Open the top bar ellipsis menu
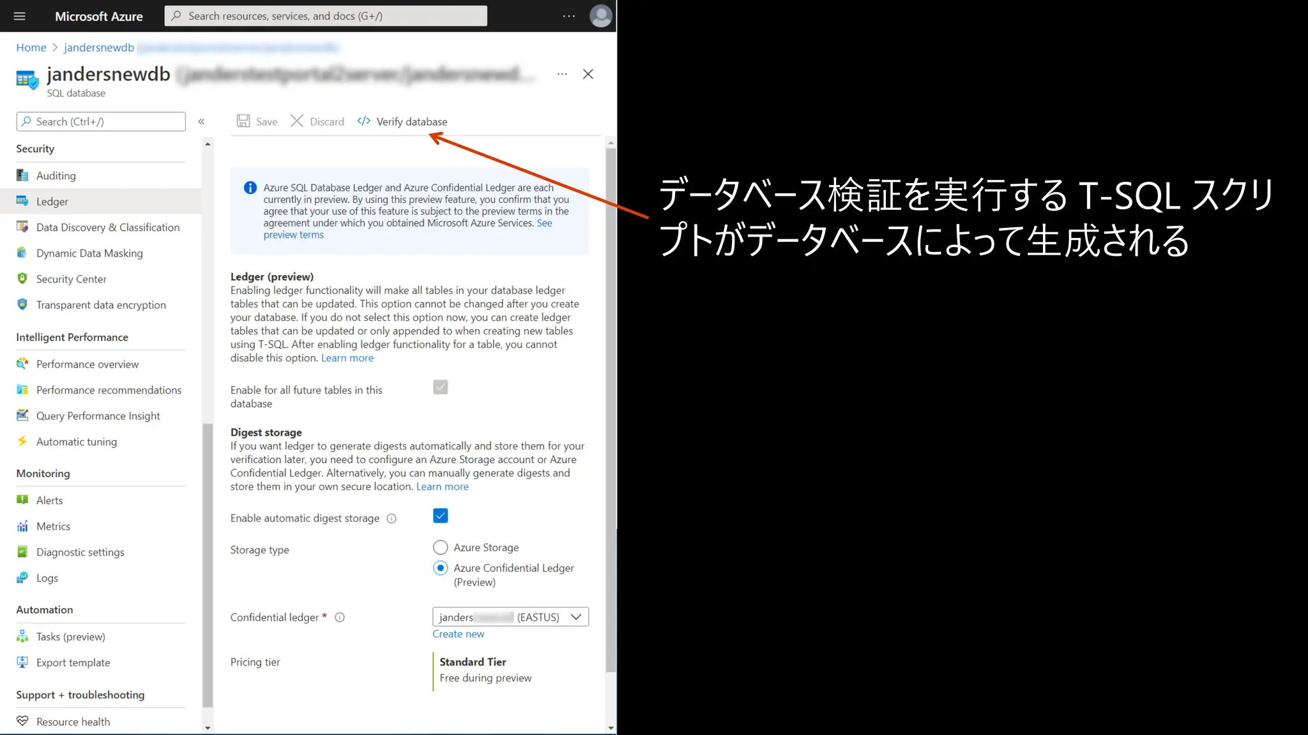The height and width of the screenshot is (735, 1308). pyautogui.click(x=568, y=16)
